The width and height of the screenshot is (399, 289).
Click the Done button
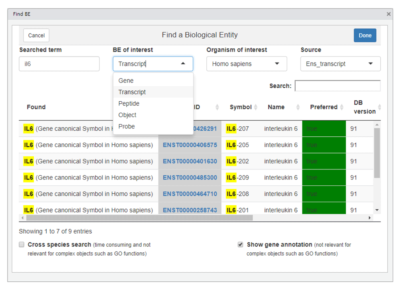tap(365, 35)
